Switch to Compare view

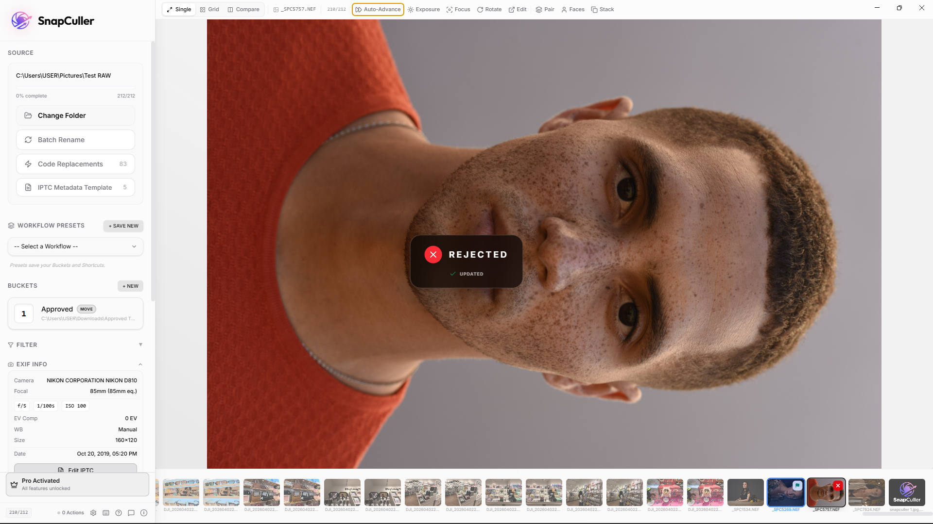point(243,9)
